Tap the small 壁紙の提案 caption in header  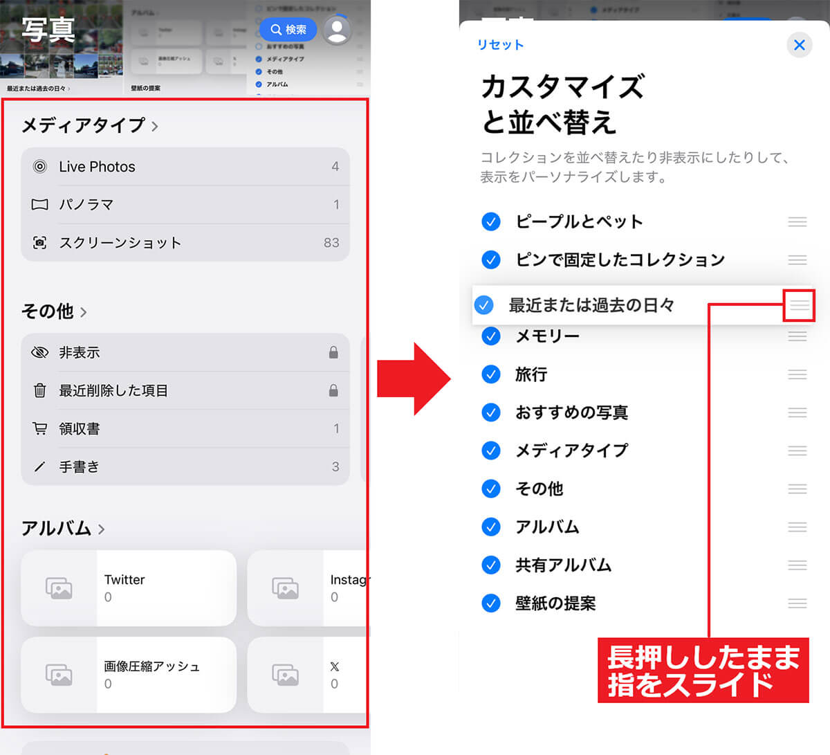click(x=145, y=89)
